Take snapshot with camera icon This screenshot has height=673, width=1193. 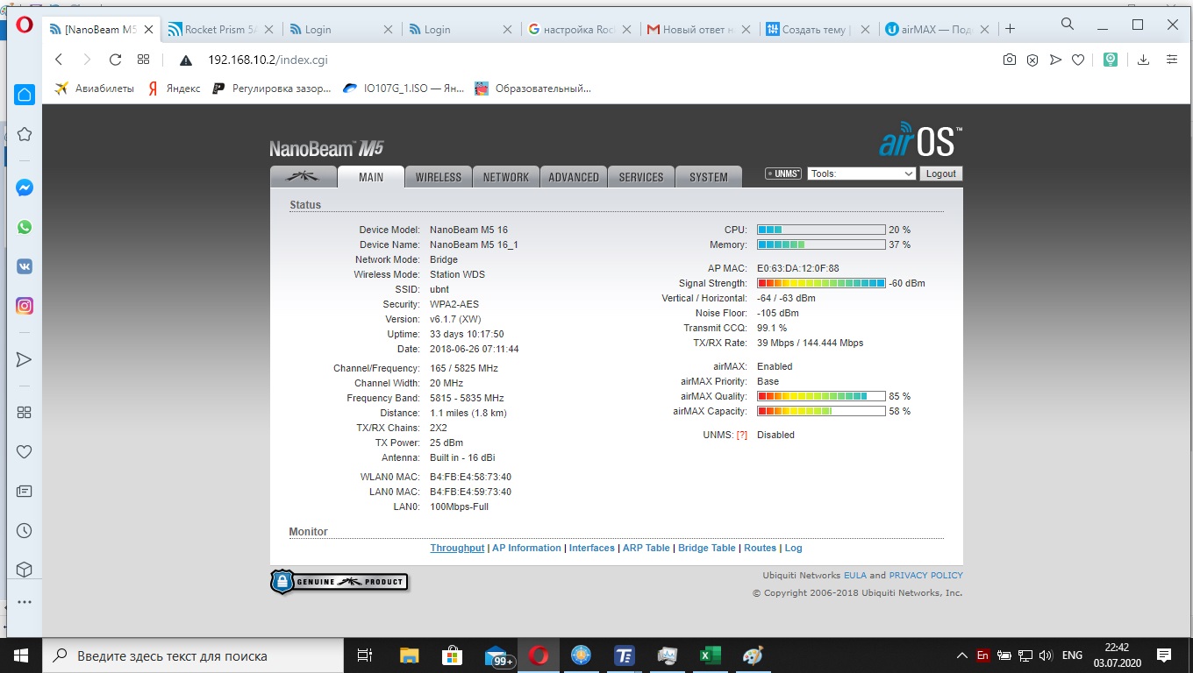(x=1010, y=60)
